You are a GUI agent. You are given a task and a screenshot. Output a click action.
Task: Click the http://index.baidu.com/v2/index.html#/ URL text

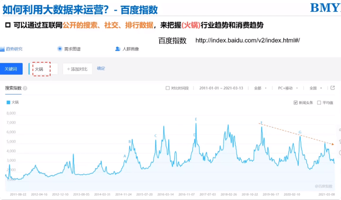tap(247, 40)
